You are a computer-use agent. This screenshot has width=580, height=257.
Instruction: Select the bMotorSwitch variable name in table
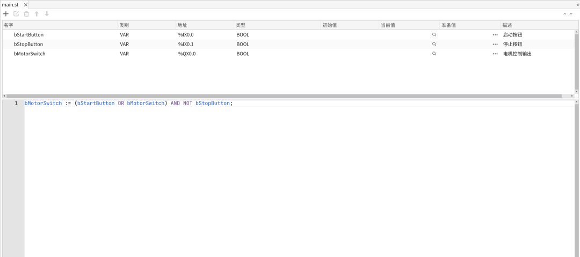(30, 54)
